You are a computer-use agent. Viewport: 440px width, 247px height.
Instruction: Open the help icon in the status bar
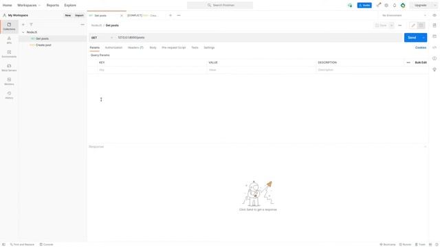pos(437,244)
